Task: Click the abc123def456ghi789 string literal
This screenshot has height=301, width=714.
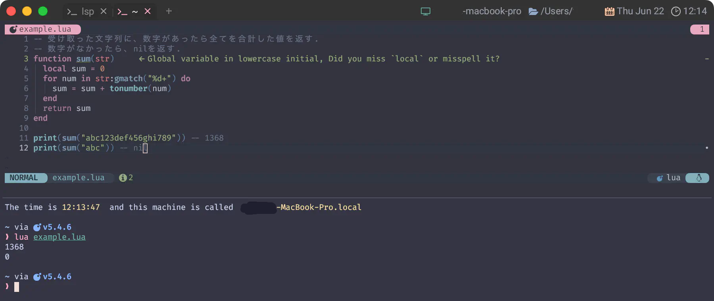Action: click(x=129, y=138)
